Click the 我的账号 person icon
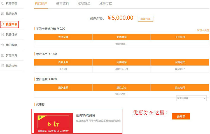Viewport: 210px width, 134px height. [x=3, y=24]
